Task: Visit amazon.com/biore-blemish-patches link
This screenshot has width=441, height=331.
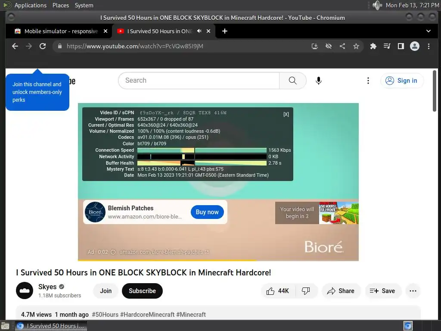Action: click(x=164, y=252)
